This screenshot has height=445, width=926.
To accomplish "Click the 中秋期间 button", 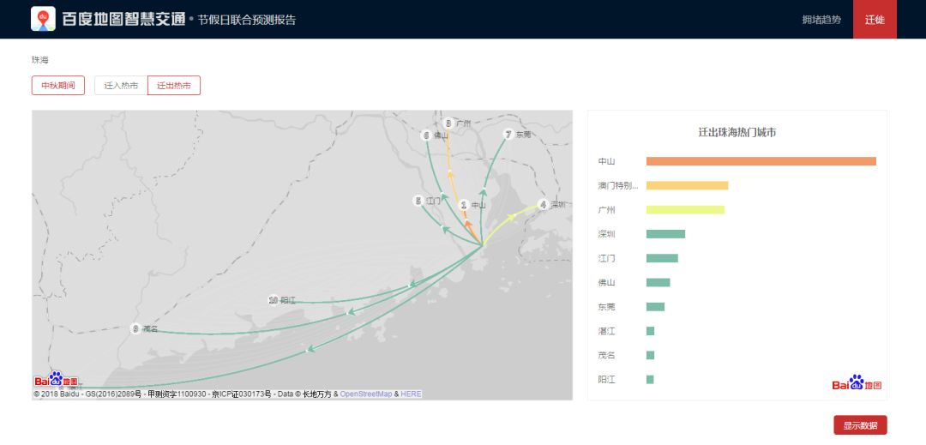I will click(58, 86).
